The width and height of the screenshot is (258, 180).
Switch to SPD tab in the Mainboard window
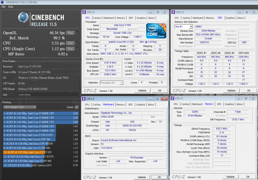click(130, 105)
